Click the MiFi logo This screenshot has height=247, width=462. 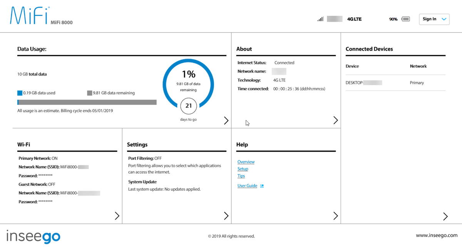click(29, 16)
